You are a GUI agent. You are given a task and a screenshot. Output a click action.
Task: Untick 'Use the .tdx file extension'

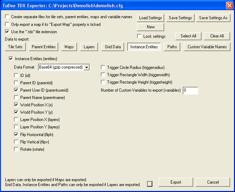point(7,31)
